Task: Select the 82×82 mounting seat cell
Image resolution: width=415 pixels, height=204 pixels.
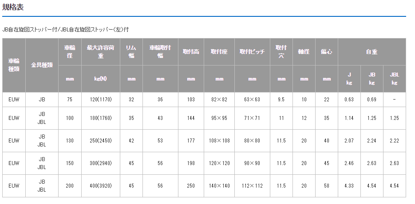Action: 219,100
